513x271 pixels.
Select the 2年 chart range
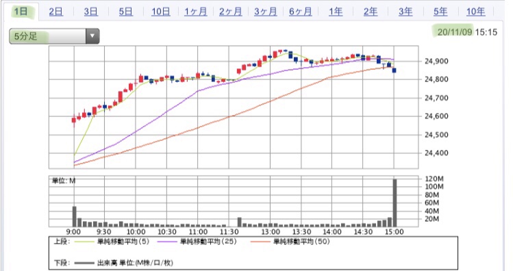371,12
